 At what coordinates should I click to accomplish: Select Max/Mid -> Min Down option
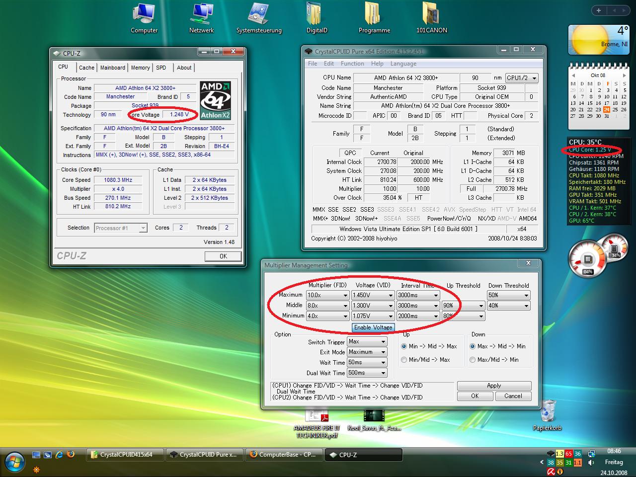pos(473,360)
